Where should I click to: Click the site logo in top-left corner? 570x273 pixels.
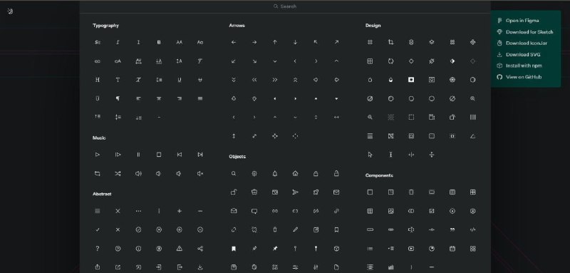[x=10, y=11]
